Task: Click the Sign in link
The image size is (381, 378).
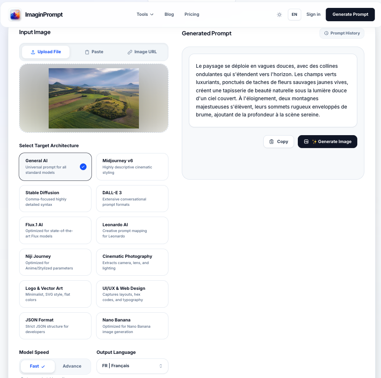Action: point(313,14)
